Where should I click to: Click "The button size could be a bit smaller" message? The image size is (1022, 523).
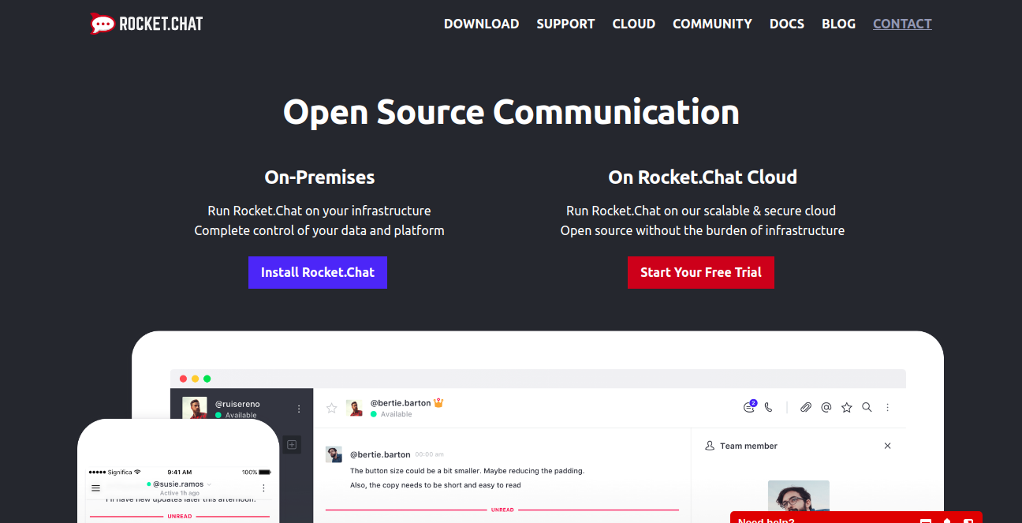point(468,471)
